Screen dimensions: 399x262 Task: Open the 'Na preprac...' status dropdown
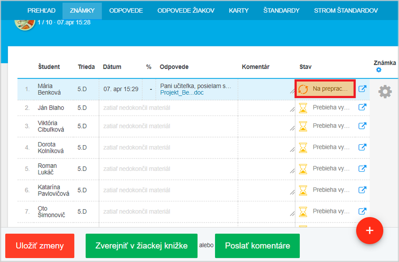325,89
